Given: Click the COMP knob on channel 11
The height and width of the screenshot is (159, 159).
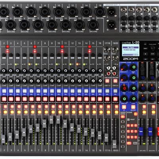Looking at the screenshot, I should pos(66,81).
